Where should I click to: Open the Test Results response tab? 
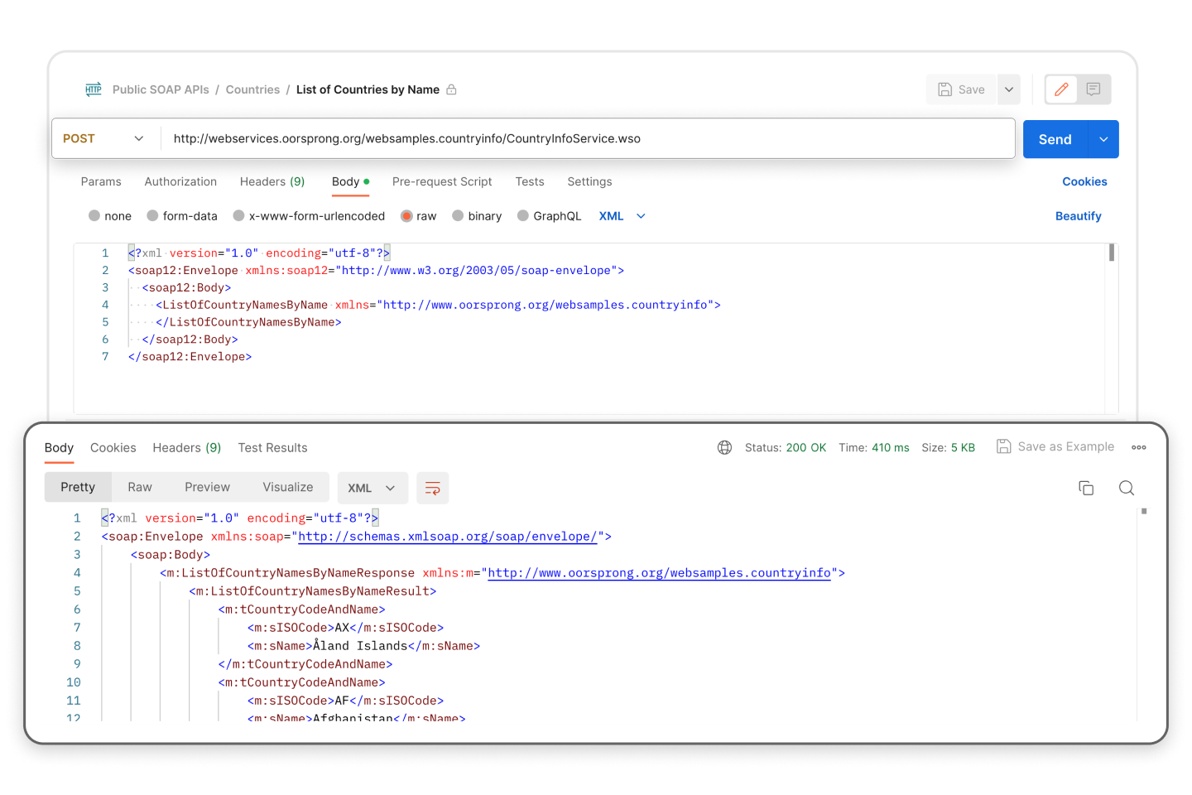(x=272, y=447)
